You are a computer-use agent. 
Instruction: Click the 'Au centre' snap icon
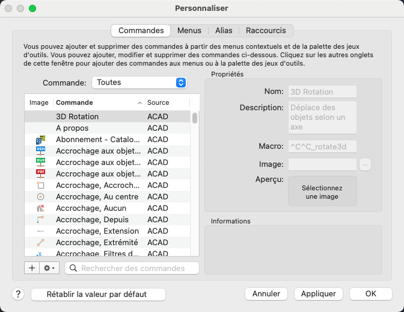tap(40, 197)
